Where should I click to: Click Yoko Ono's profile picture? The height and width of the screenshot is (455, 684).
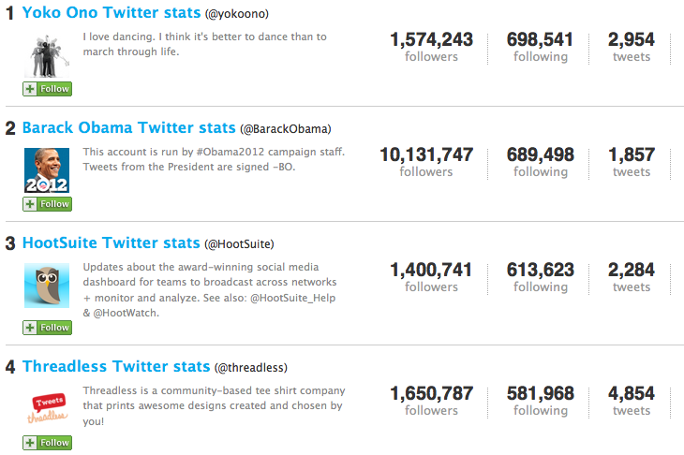click(x=47, y=55)
